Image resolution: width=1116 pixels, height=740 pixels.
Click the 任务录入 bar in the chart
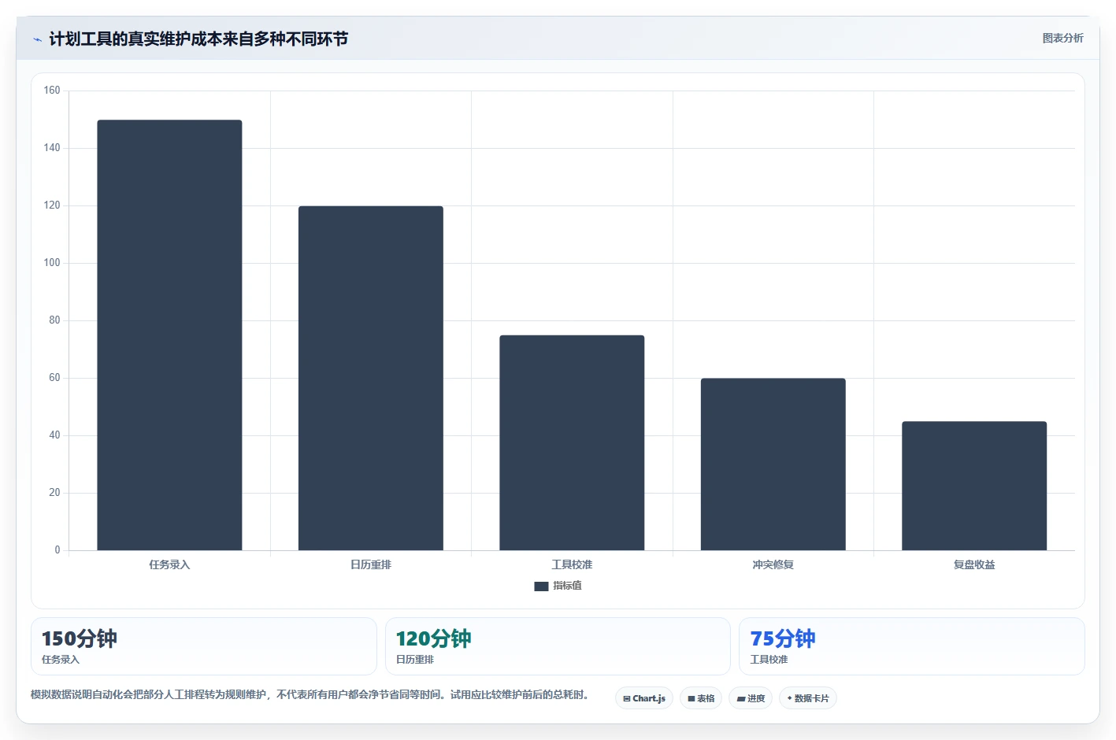(x=169, y=335)
